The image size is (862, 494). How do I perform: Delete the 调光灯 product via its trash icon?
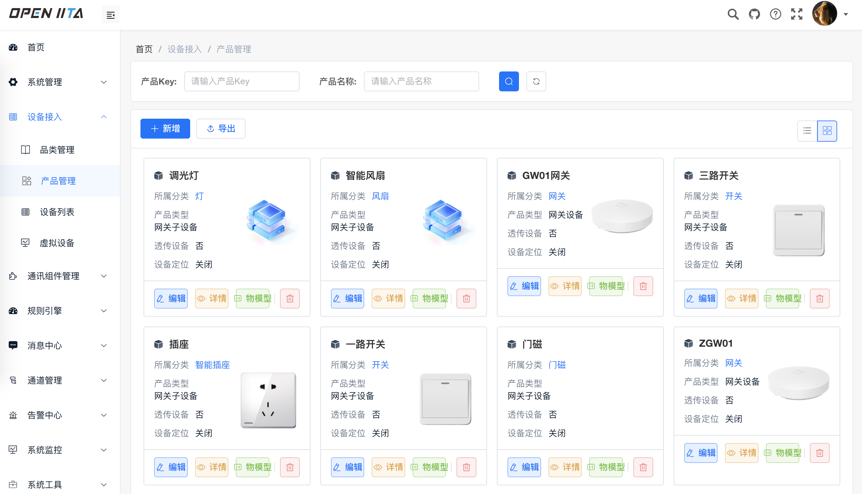289,299
